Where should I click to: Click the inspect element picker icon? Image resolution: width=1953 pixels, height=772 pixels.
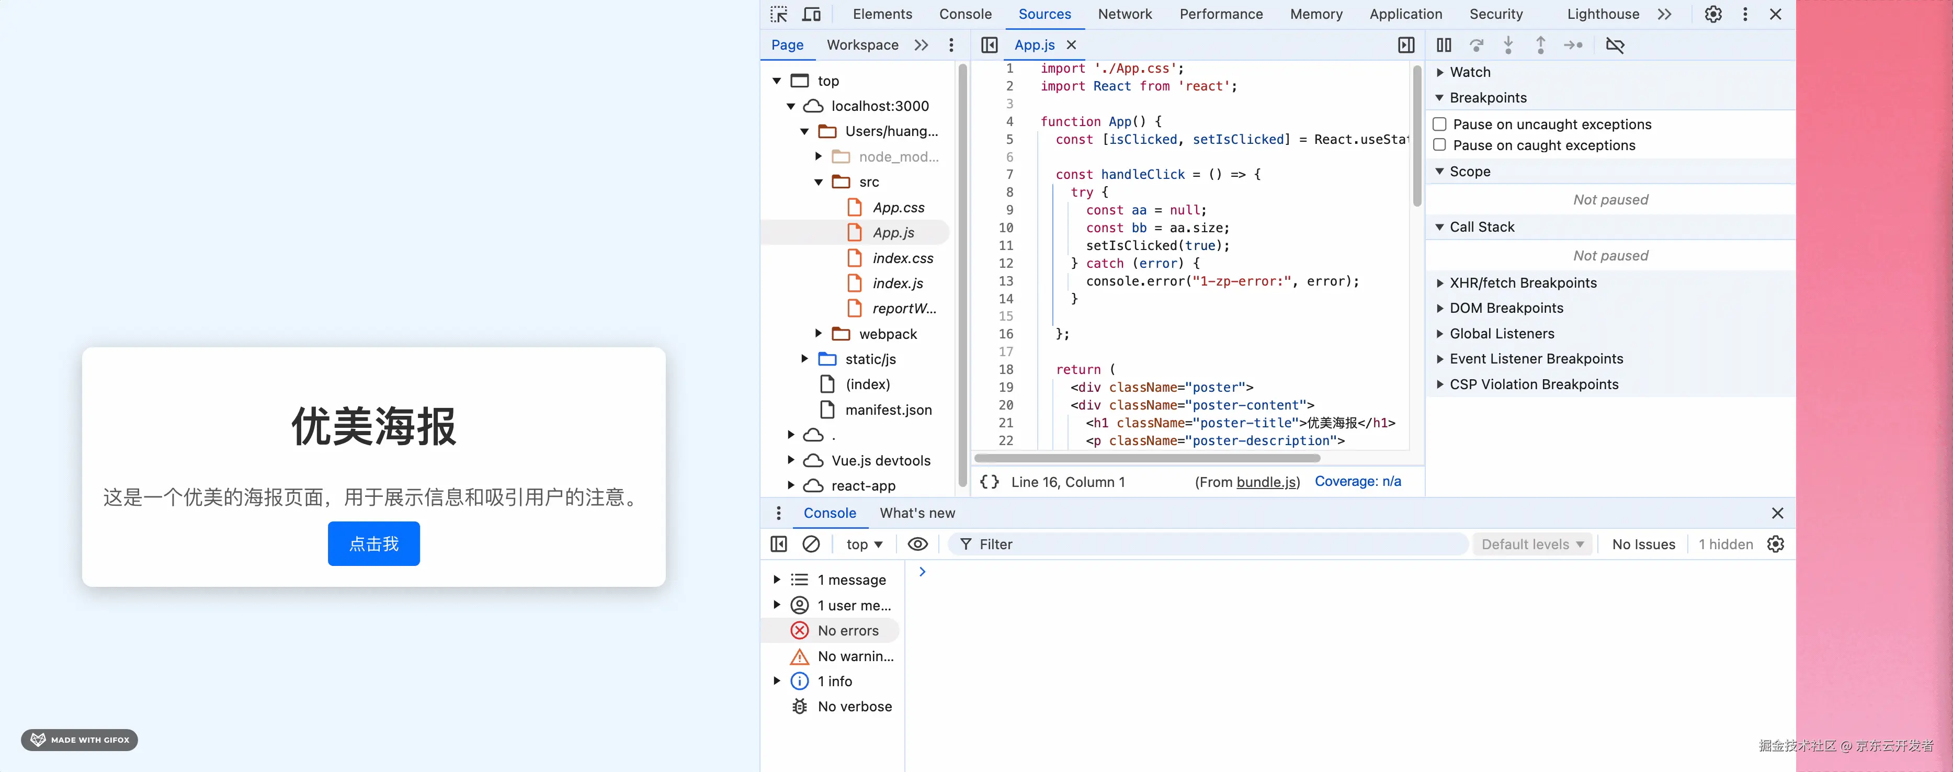779,15
